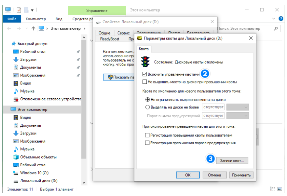Open Документы under Этот компьютер
The image size is (287, 196).
click(x=30, y=125)
